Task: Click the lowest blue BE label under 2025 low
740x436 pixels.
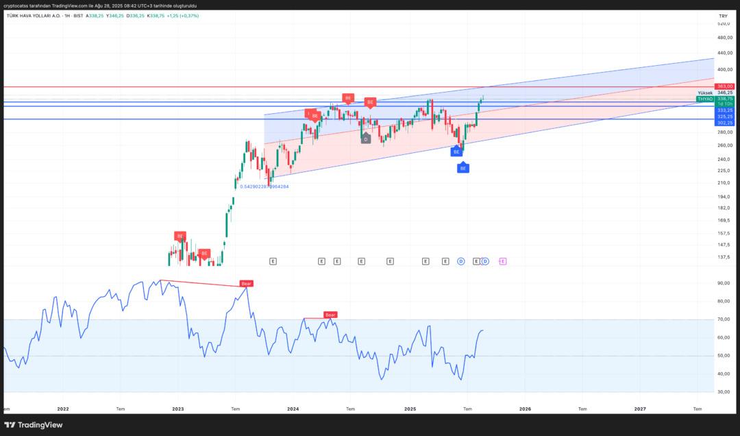Action: (463, 168)
